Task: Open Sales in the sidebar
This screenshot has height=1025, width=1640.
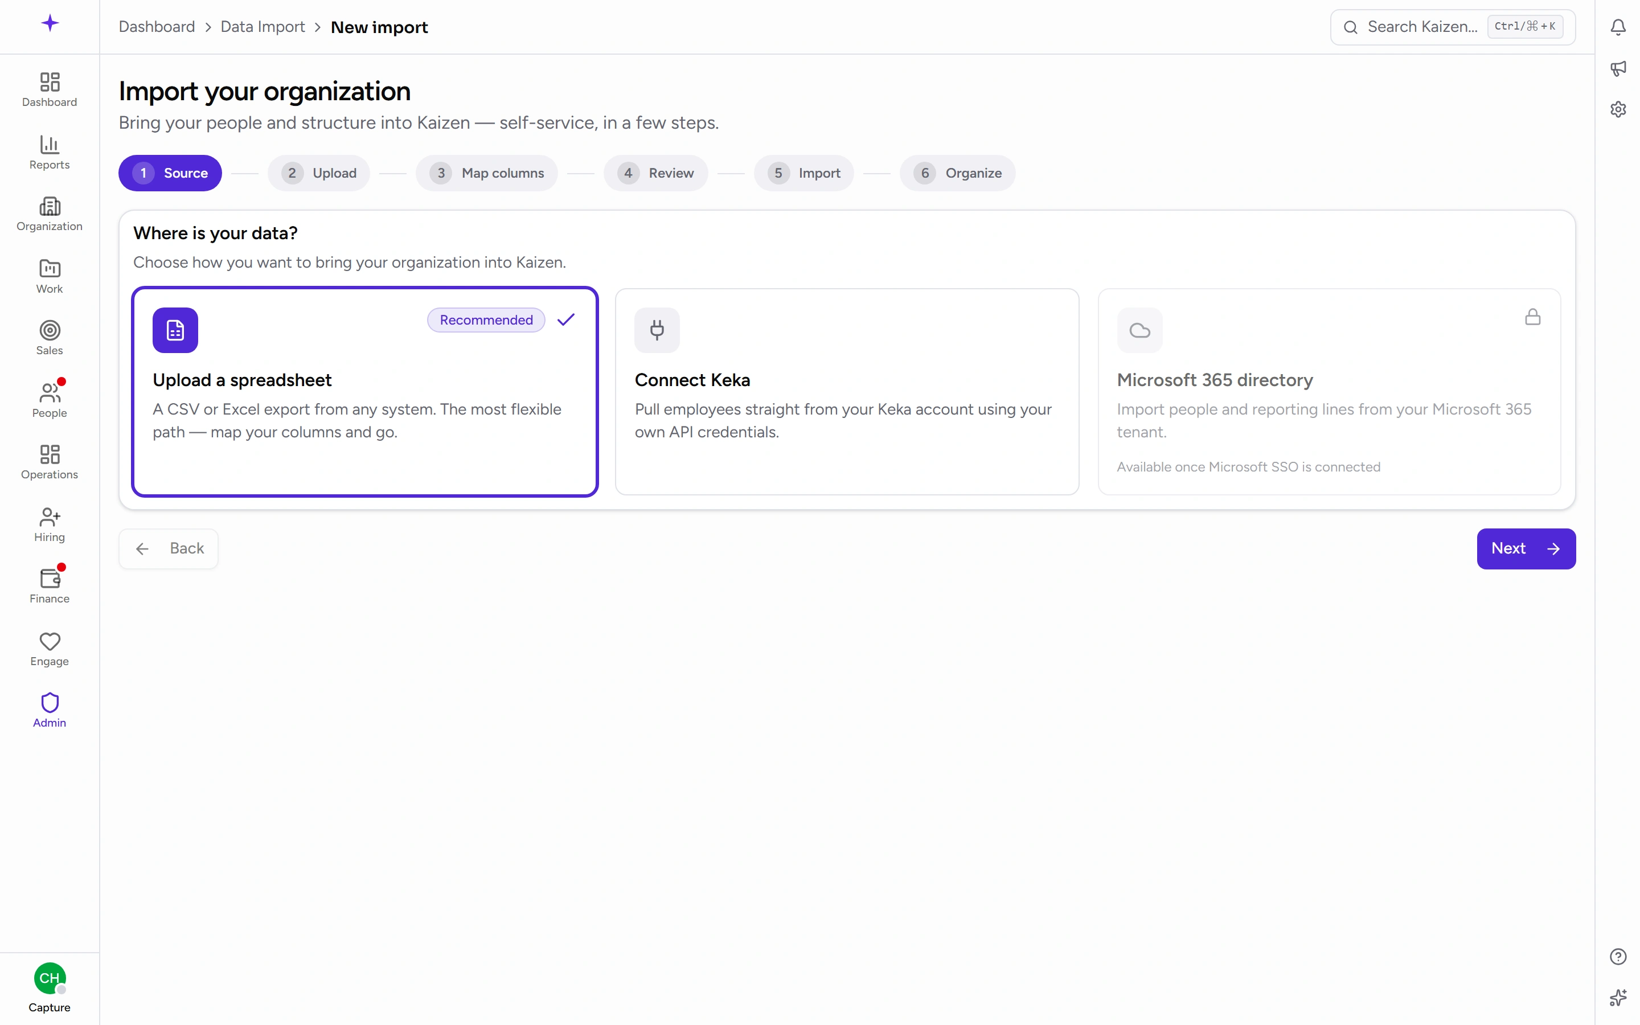Action: [x=50, y=338]
